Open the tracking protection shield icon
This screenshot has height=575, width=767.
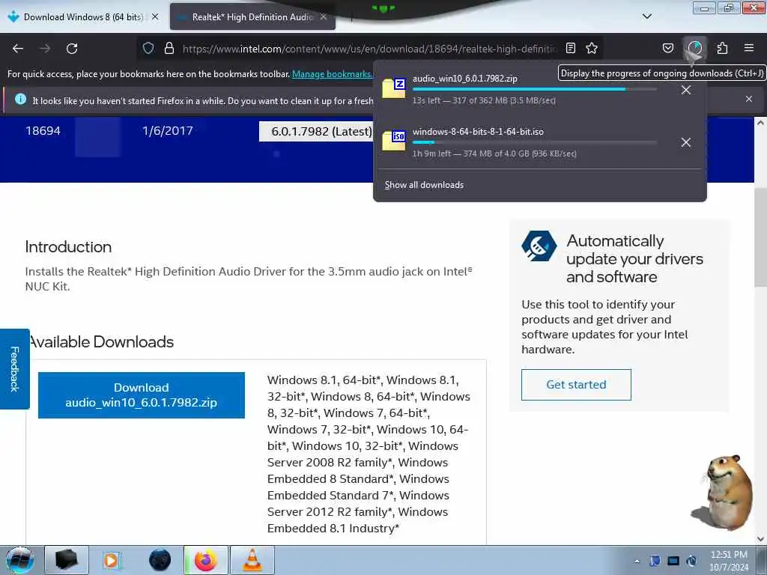[x=148, y=48]
